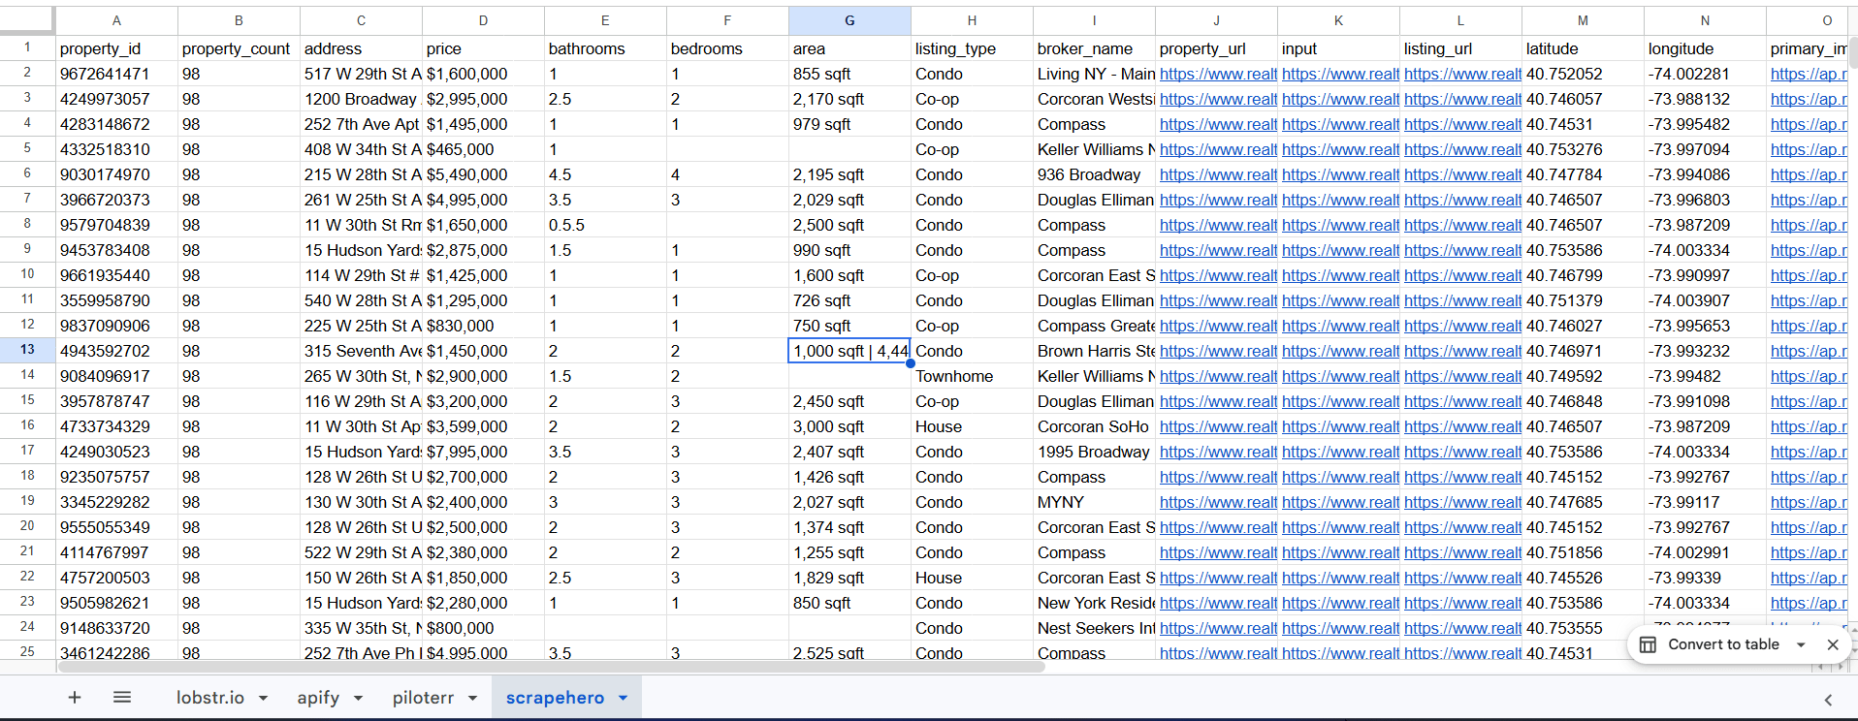Select row 13 header

[x=27, y=350]
